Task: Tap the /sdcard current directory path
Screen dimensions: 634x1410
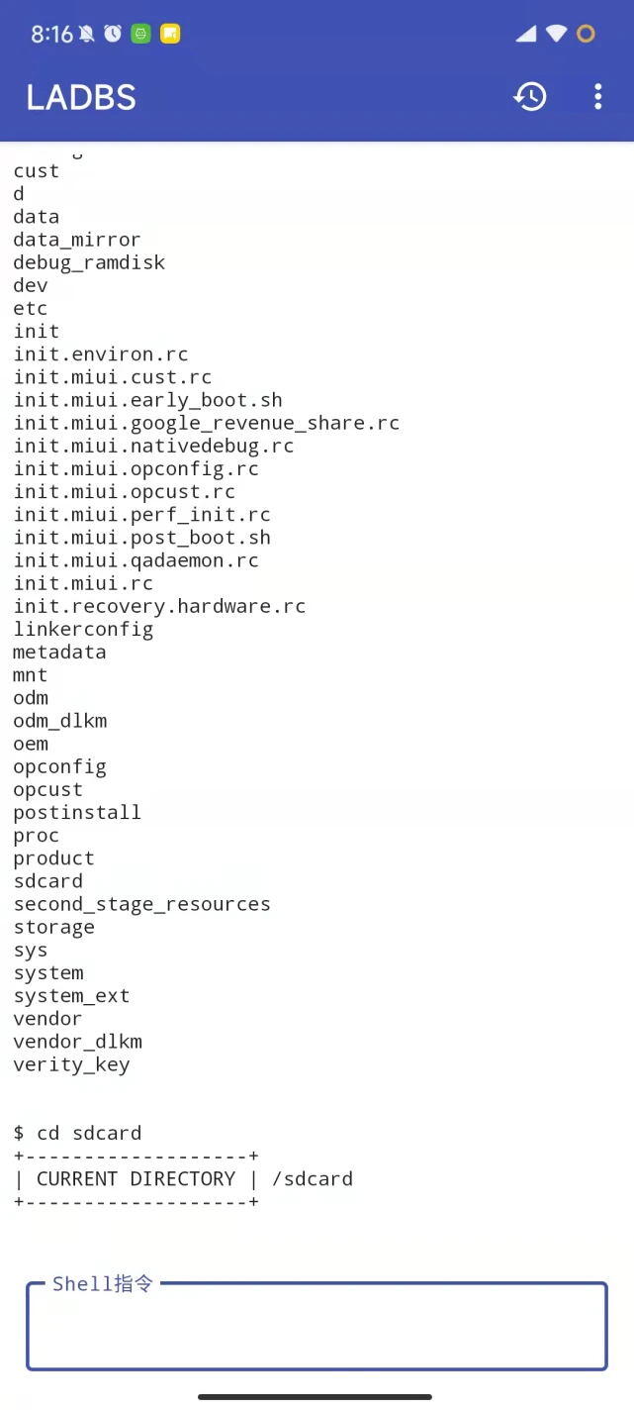Action: tap(313, 1178)
